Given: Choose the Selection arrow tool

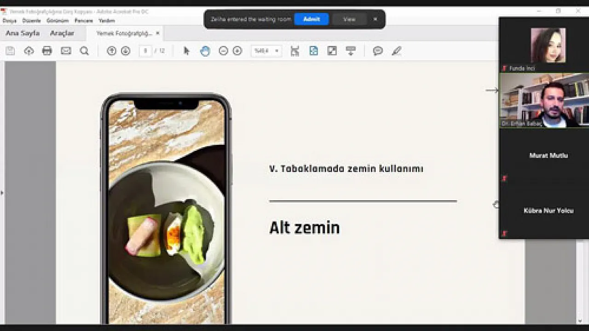Looking at the screenshot, I should [186, 51].
